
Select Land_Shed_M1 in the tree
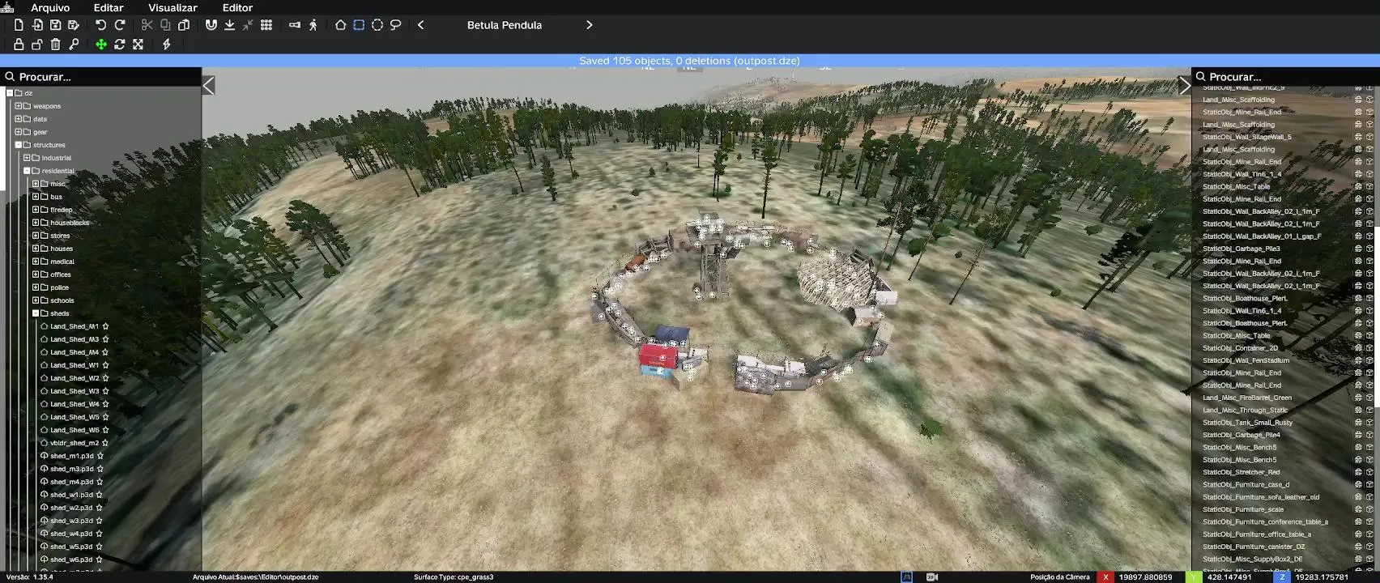pyautogui.click(x=75, y=326)
